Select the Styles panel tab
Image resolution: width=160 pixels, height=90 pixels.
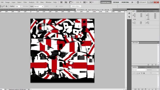(x=151, y=11)
